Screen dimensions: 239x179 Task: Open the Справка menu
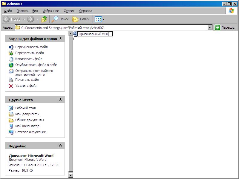coord(86,11)
